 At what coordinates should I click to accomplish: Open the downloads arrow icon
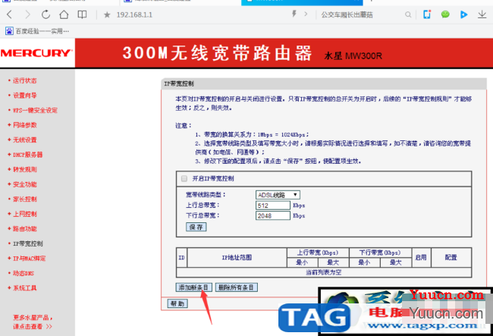482,14
